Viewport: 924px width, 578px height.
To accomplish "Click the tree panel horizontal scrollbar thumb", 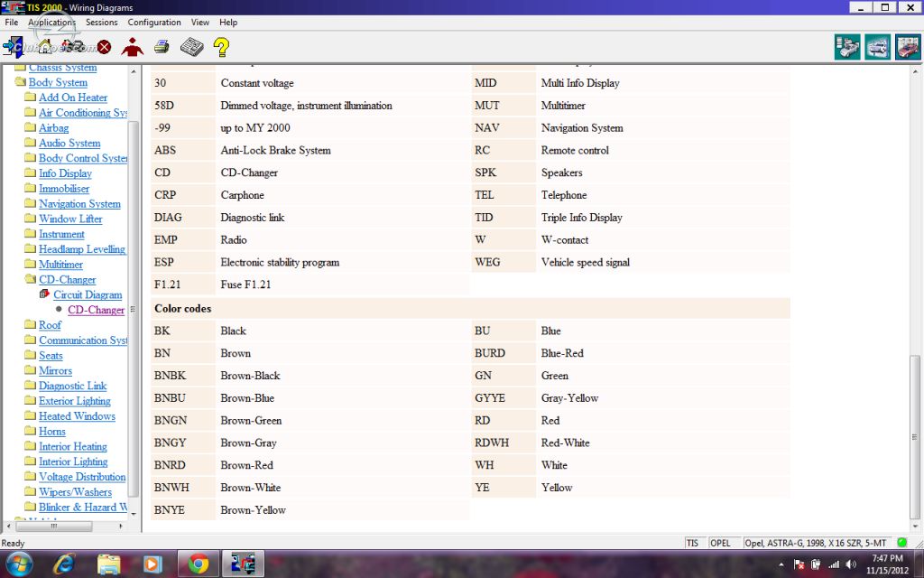I will point(54,526).
